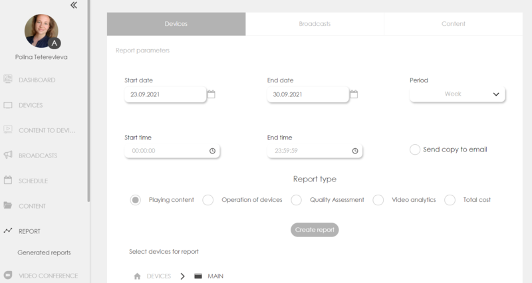The height and width of the screenshot is (283, 532).
Task: Click the MAIN folder icon in breadcrumb
Action: click(198, 276)
